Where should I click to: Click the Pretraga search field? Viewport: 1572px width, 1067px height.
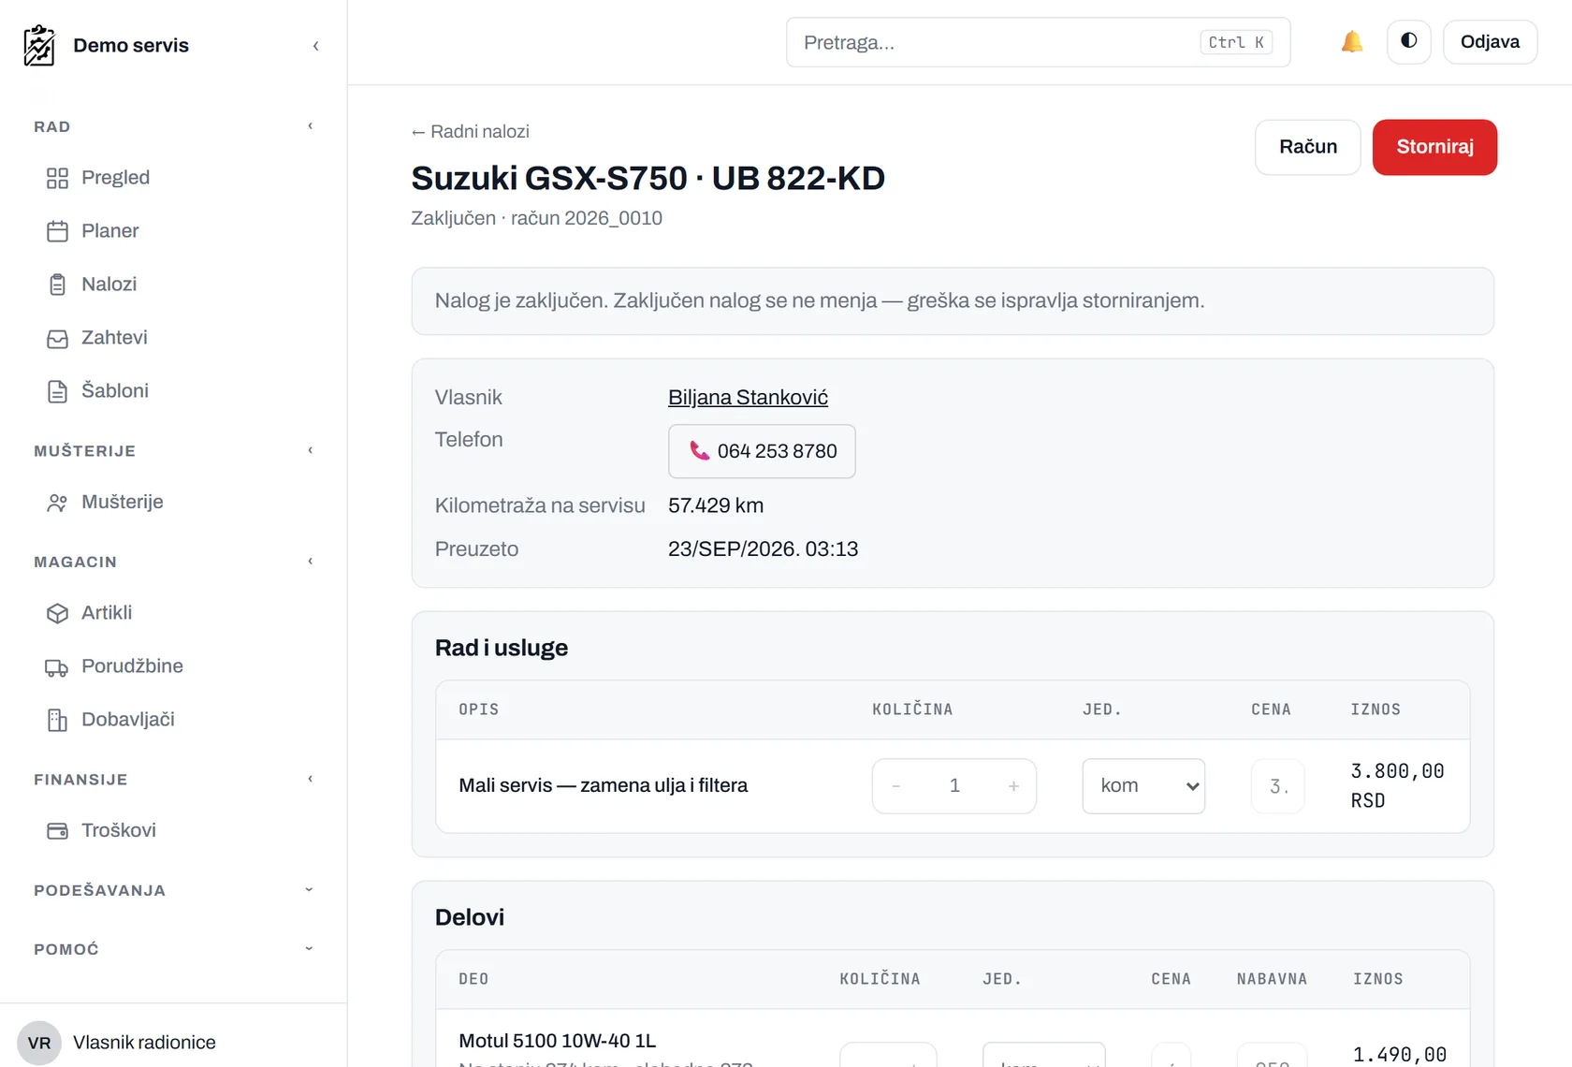click(x=1038, y=42)
